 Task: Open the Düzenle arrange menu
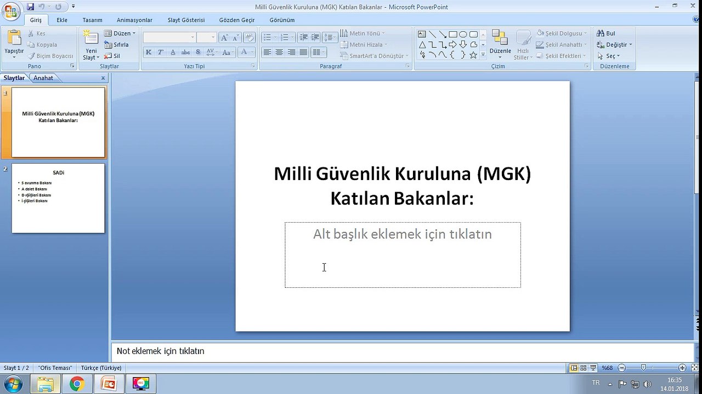click(500, 44)
